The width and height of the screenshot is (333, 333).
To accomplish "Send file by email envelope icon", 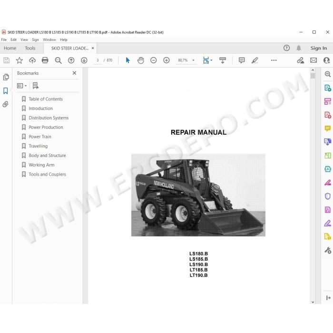I will (313, 60).
